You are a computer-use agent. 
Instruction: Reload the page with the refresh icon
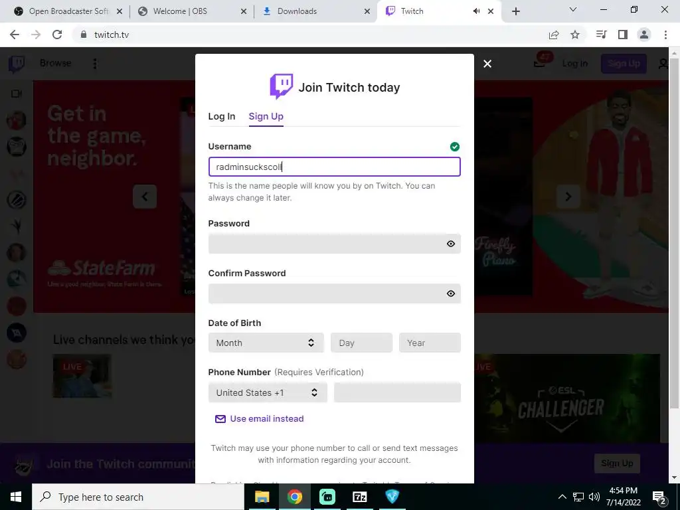(57, 35)
